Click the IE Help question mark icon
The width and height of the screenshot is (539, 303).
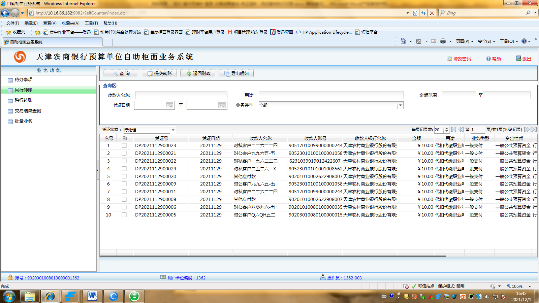coord(524,41)
